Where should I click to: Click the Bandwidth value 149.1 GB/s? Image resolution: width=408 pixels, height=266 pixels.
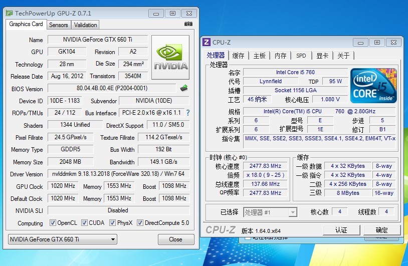coord(164,162)
